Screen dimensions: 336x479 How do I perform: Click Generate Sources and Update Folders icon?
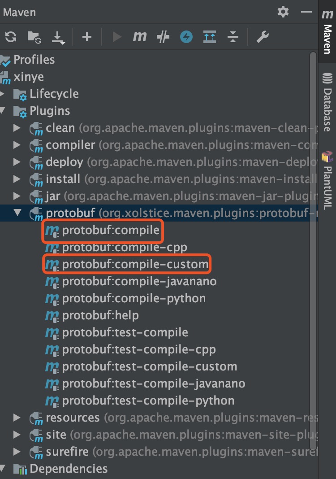(x=34, y=37)
